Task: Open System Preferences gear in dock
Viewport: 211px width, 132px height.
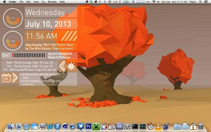Action: (127, 126)
